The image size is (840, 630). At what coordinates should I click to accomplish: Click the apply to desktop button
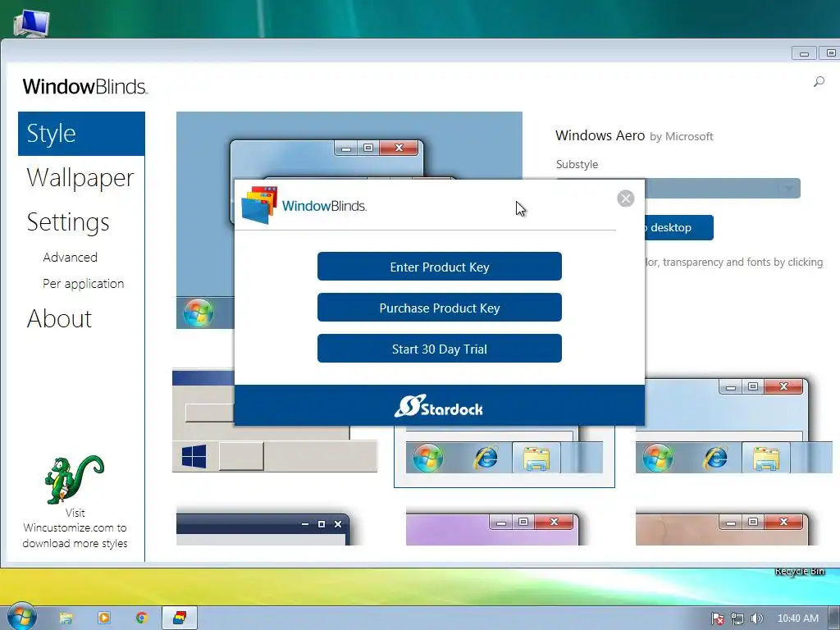[x=678, y=228]
